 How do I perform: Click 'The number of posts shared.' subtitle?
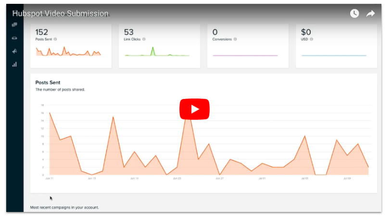pos(60,90)
